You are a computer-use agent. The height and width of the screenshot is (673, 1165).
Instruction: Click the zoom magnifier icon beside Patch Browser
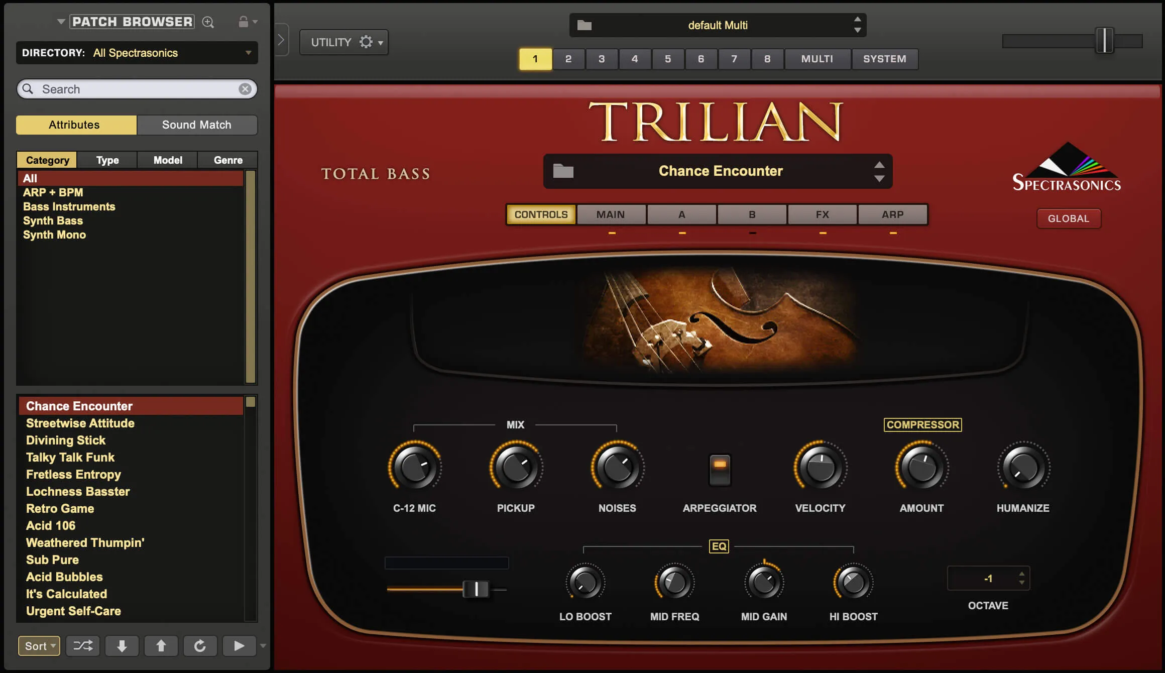[208, 22]
